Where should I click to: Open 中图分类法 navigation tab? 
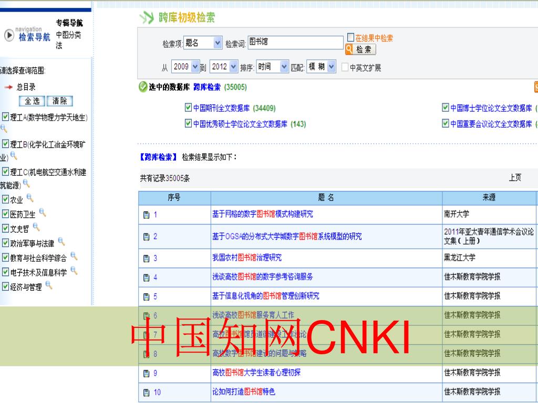pyautogui.click(x=69, y=40)
